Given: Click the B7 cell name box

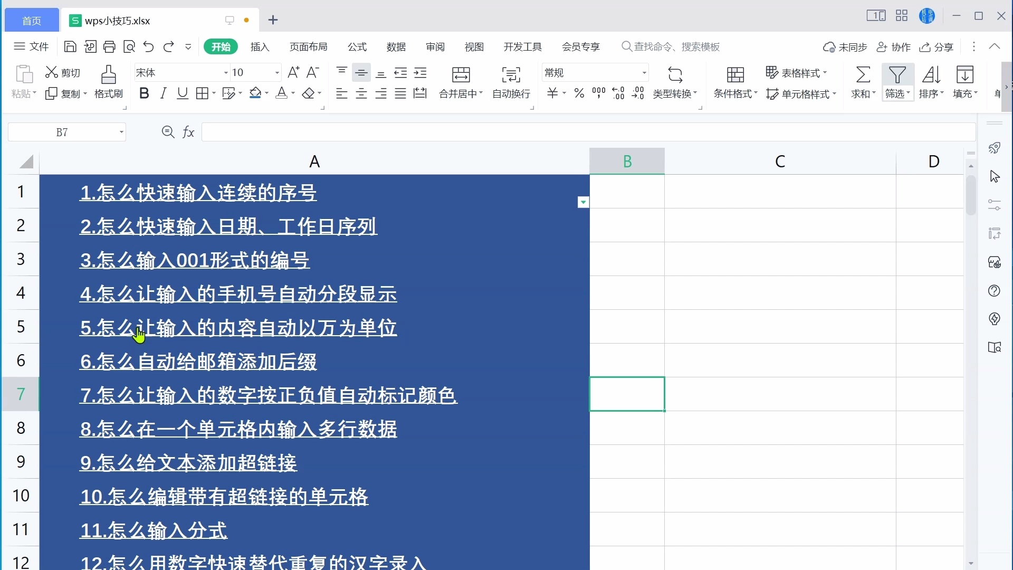Looking at the screenshot, I should 62,132.
